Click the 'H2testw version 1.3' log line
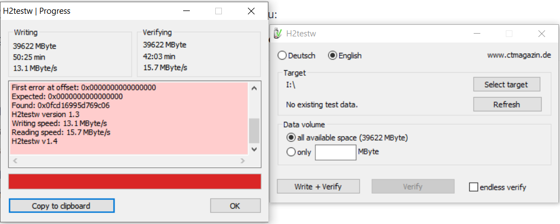The width and height of the screenshot is (560, 224). tap(45, 114)
